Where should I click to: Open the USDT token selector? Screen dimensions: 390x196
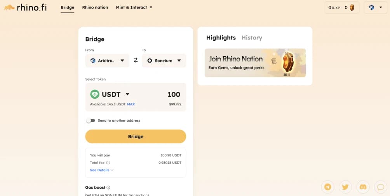[x=110, y=94]
